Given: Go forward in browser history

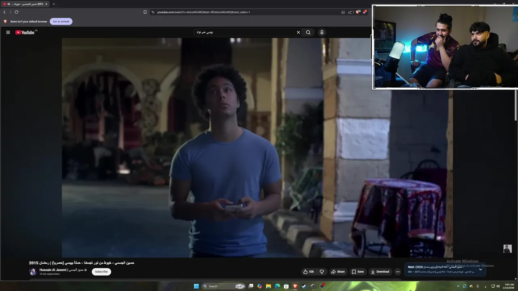Looking at the screenshot, I should (11, 12).
